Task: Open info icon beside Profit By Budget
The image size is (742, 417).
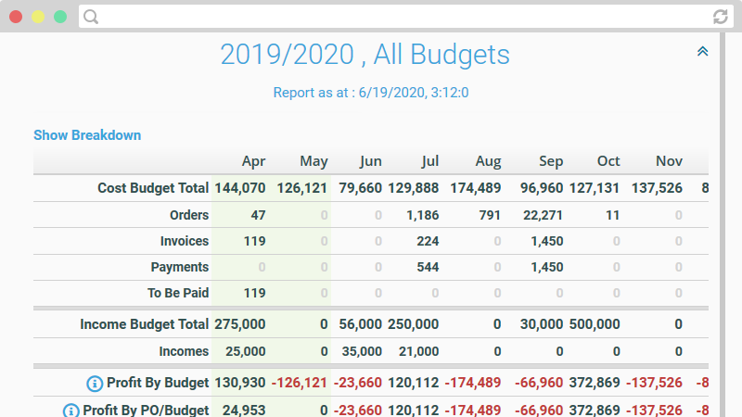Action: [95, 383]
